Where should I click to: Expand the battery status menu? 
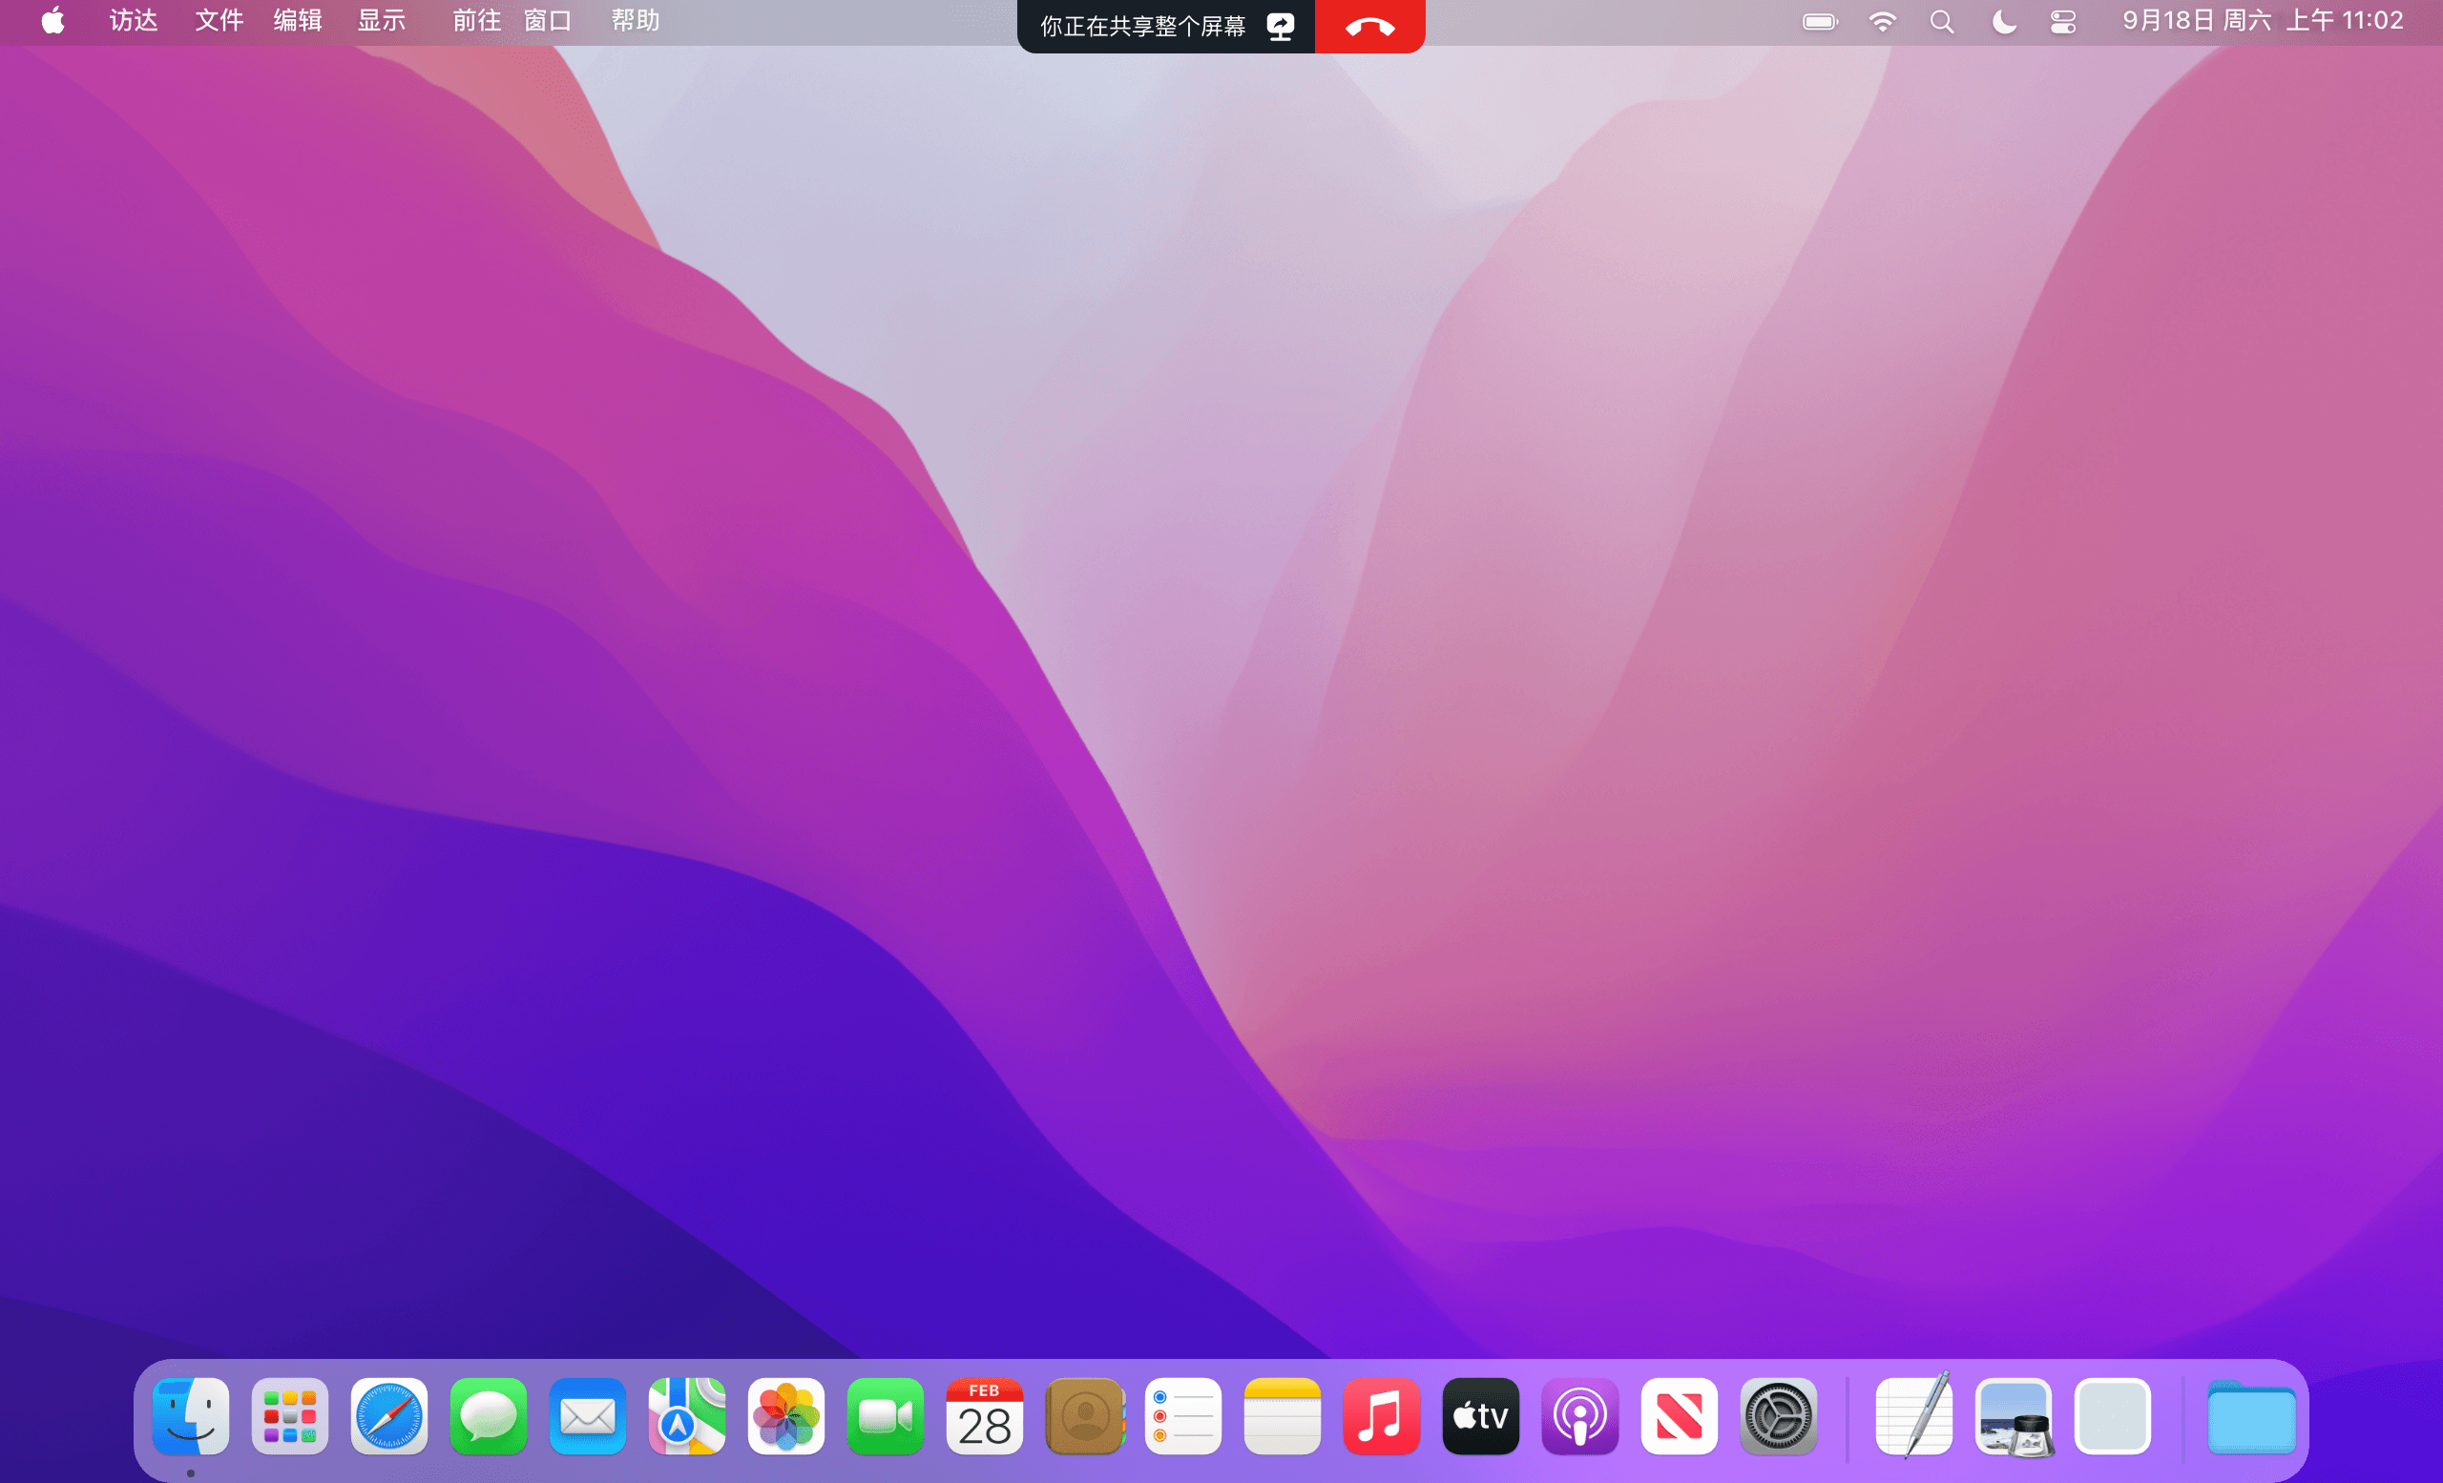[x=1819, y=22]
